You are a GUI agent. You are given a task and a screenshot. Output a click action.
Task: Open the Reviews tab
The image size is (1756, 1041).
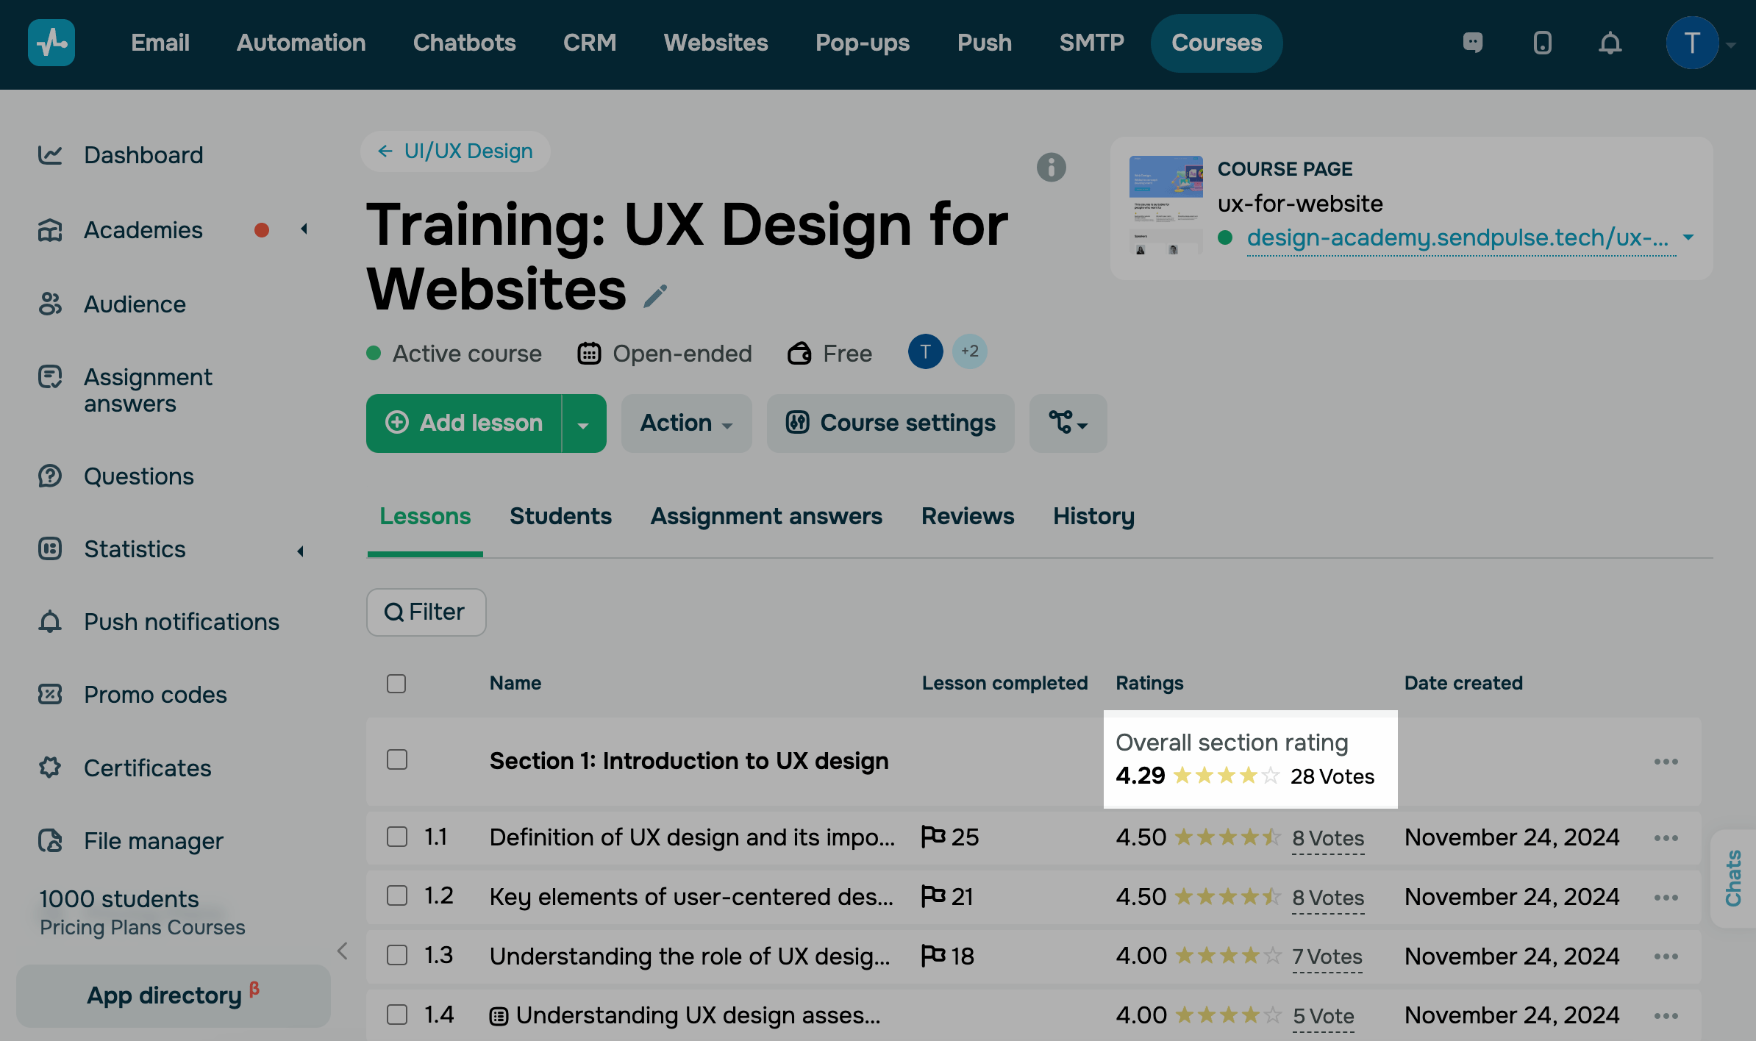click(967, 516)
